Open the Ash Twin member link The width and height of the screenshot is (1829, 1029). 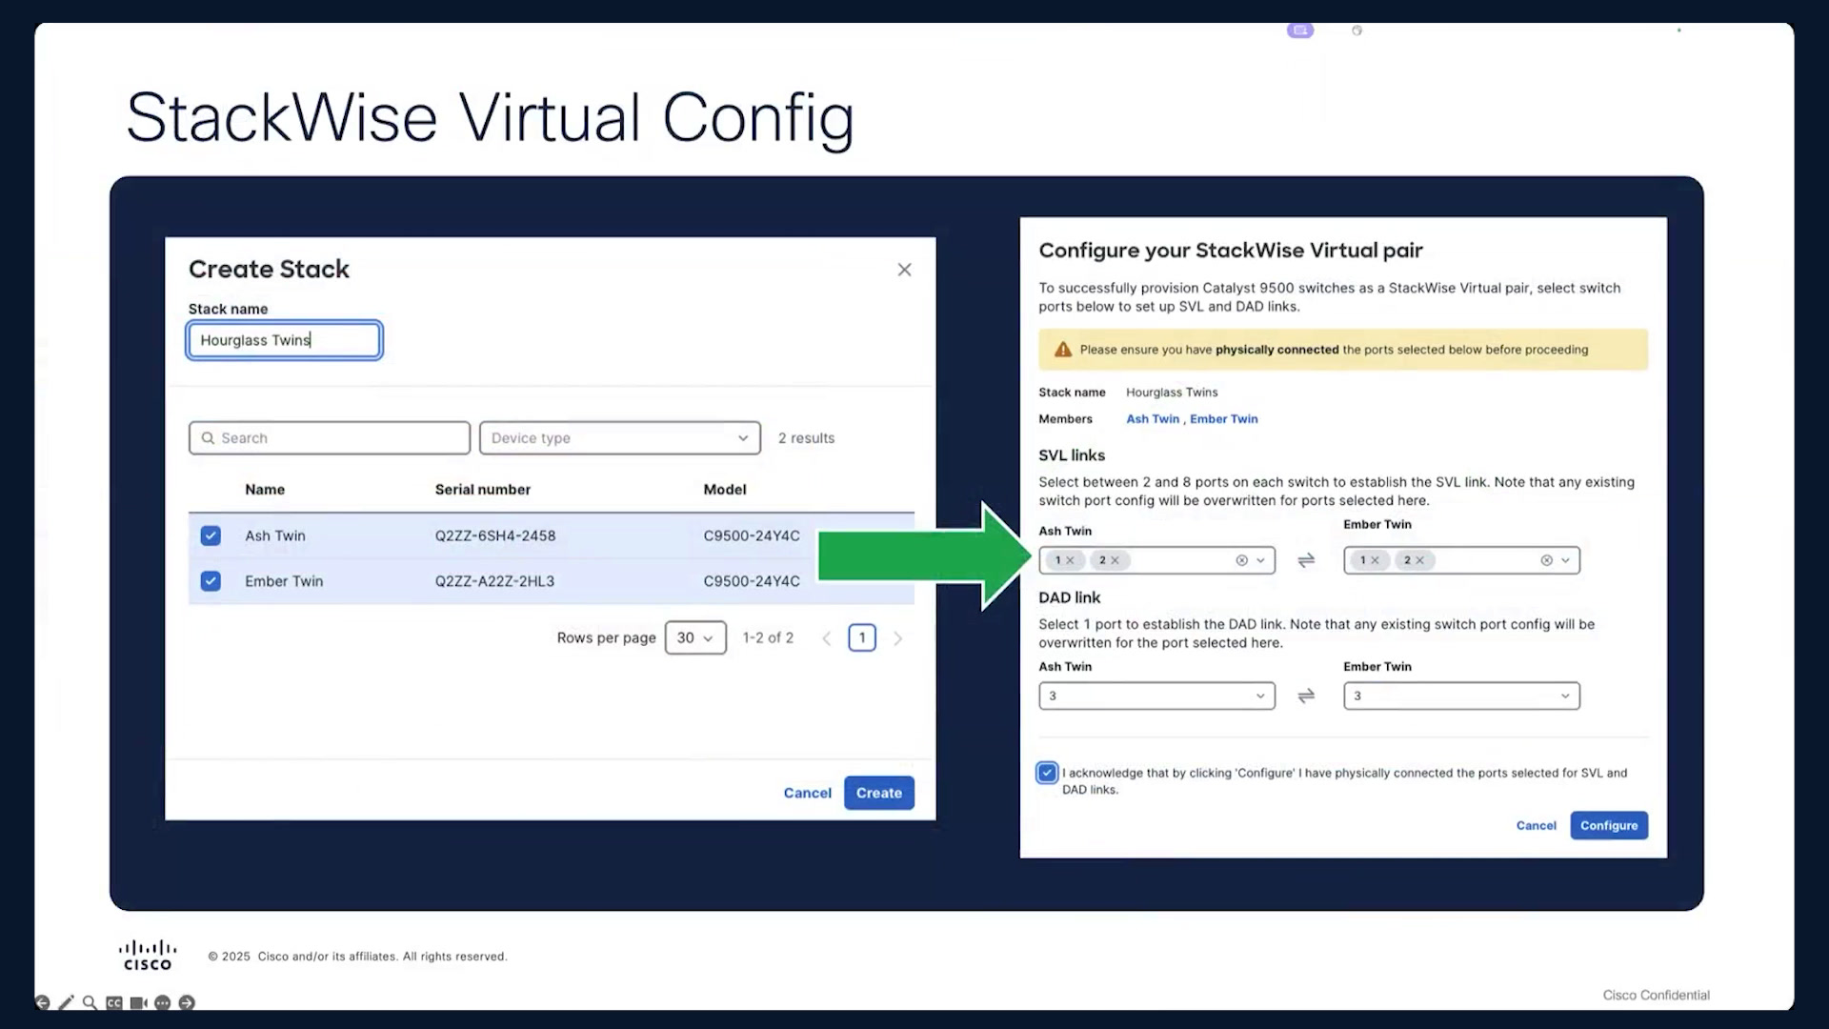coord(1153,419)
